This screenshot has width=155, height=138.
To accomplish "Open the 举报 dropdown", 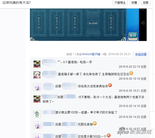I will click(x=70, y=54).
